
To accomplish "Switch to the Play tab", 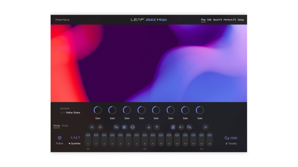I will click(203, 20).
